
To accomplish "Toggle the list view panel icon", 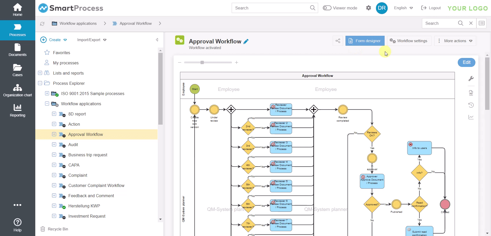I will point(482,23).
